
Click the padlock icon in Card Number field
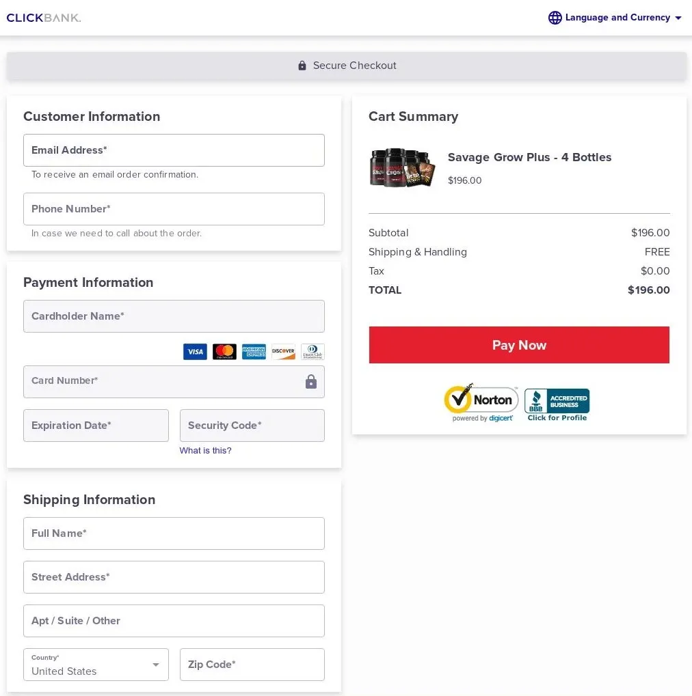pos(311,382)
